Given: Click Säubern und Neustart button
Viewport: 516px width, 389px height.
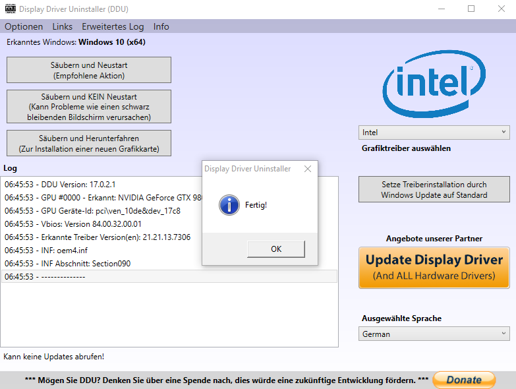Looking at the screenshot, I should (x=89, y=70).
